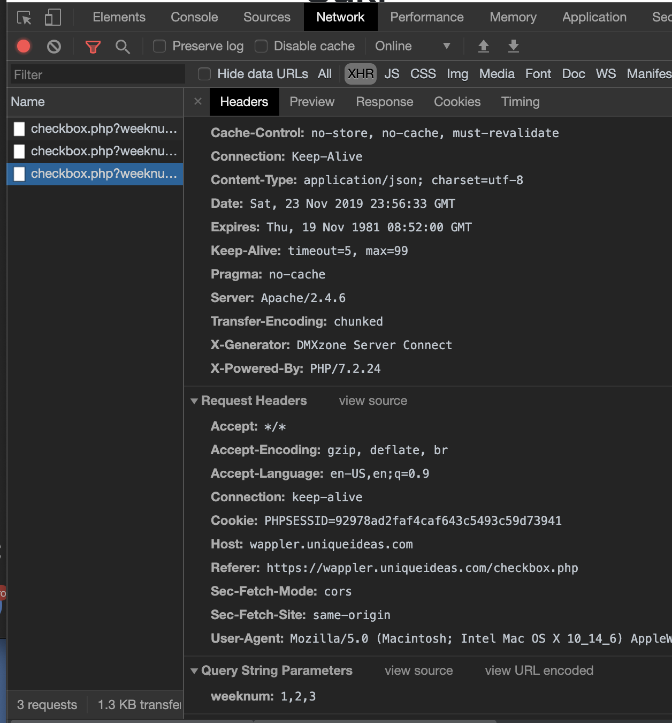672x723 pixels.
Task: Switch to the Preview detail tab
Action: [312, 102]
